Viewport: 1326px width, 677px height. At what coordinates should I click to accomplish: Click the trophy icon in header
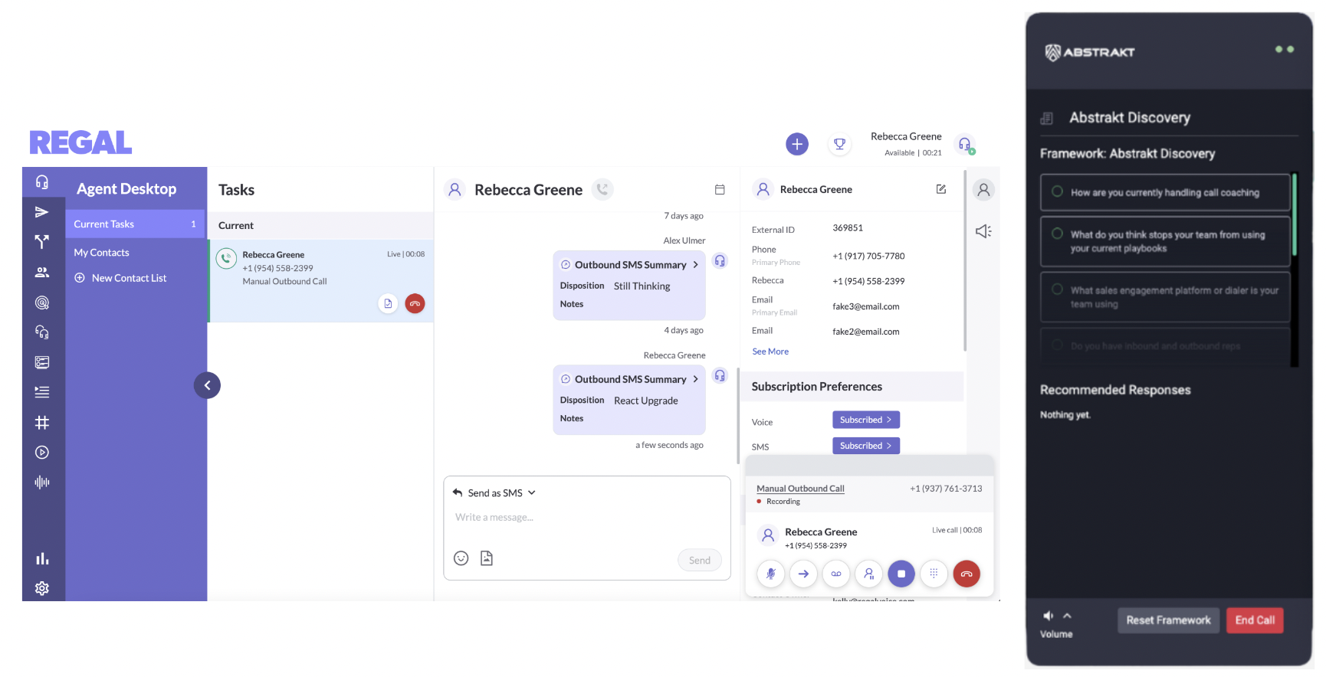(840, 144)
